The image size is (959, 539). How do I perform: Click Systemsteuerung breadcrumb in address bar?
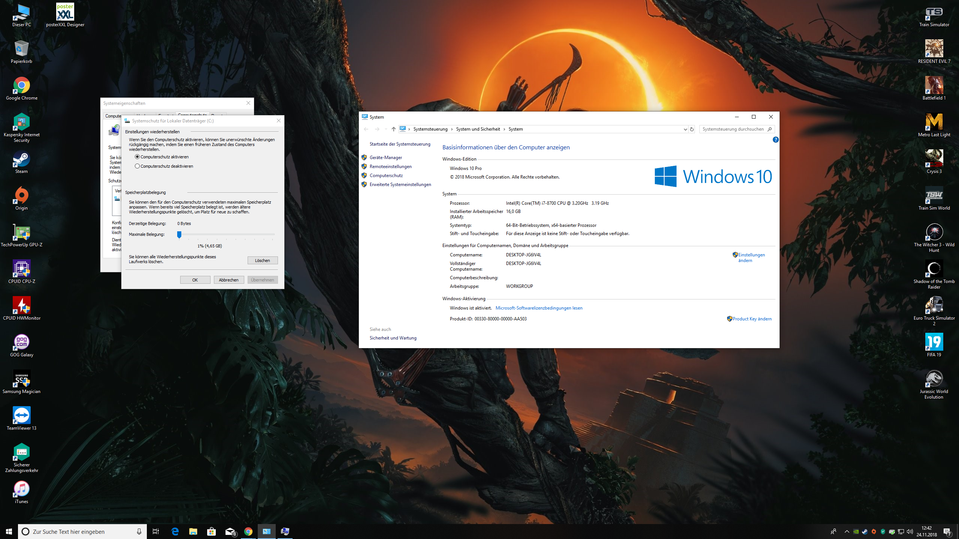[430, 129]
